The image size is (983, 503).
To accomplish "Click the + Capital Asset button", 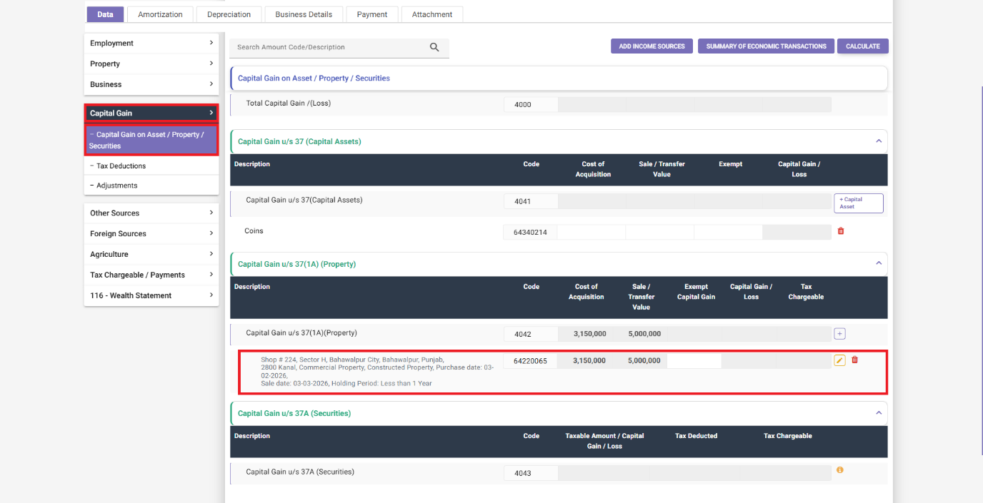I will [x=859, y=203].
